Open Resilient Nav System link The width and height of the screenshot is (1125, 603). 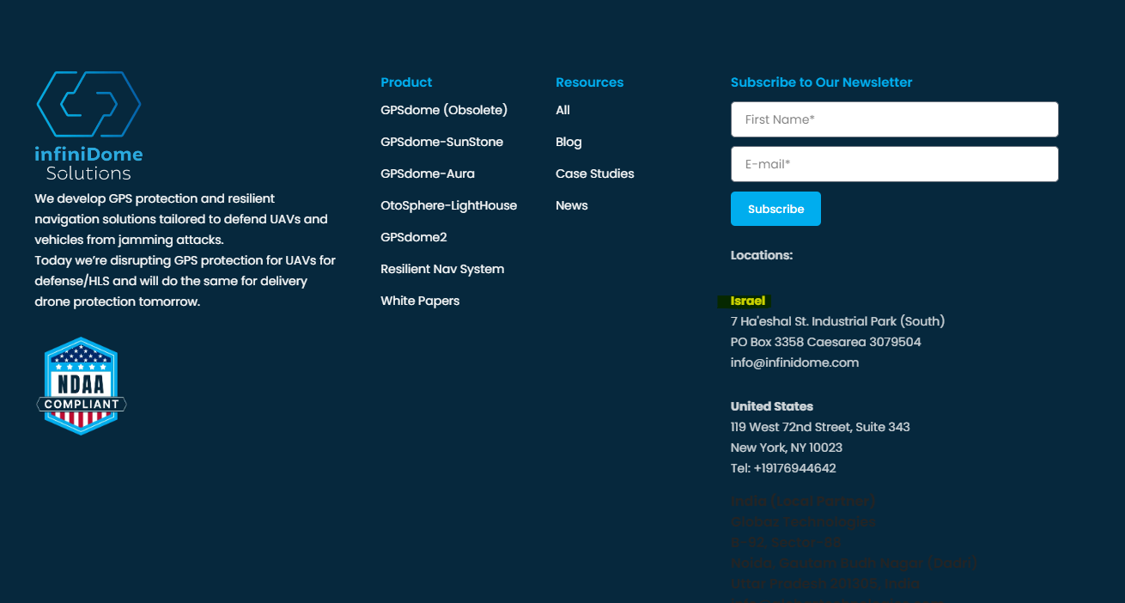(x=442, y=269)
